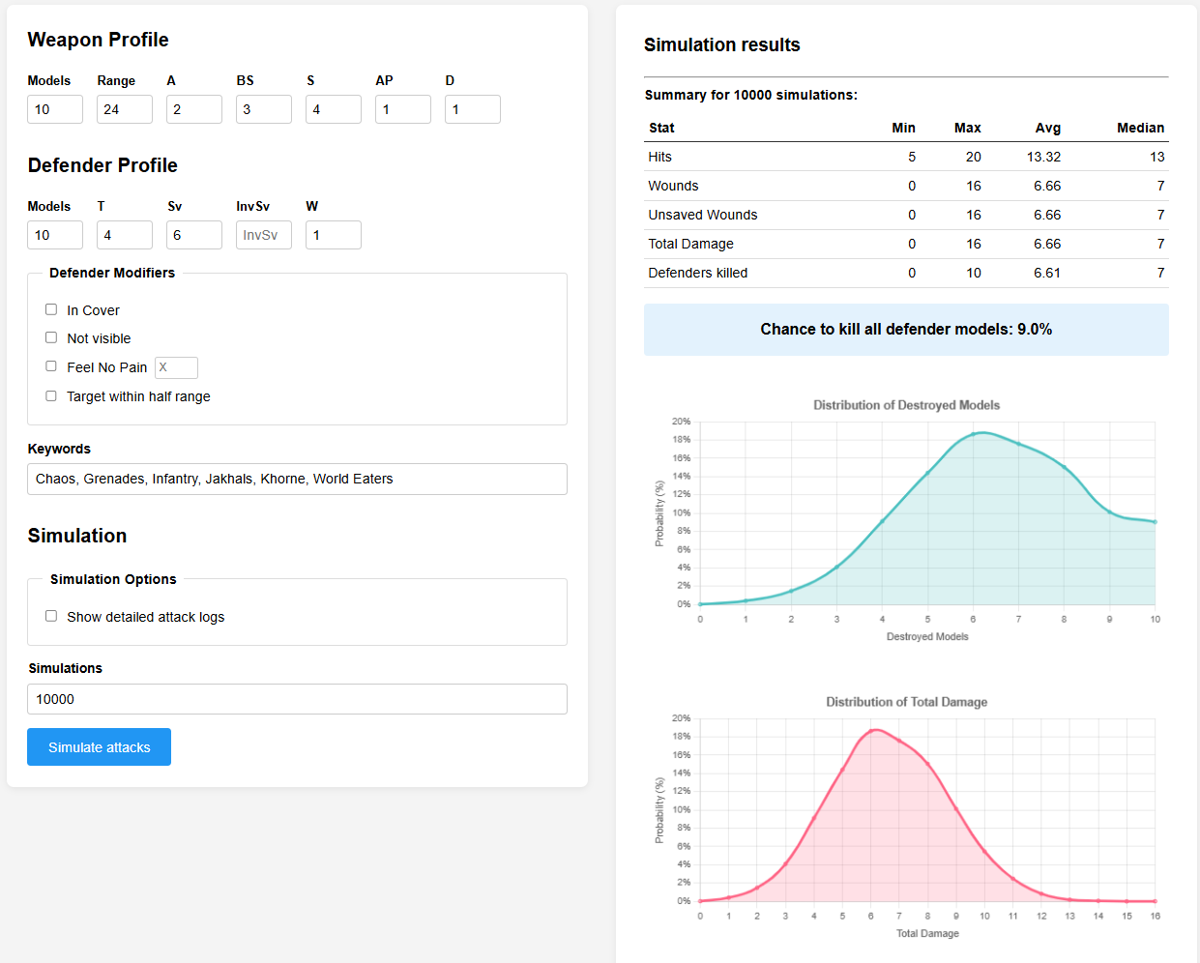Select the weapon Range input field
The image size is (1200, 963).
coord(125,109)
